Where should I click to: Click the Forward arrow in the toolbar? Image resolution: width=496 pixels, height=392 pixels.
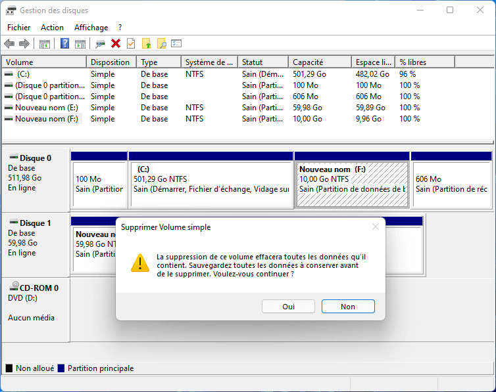click(x=24, y=43)
